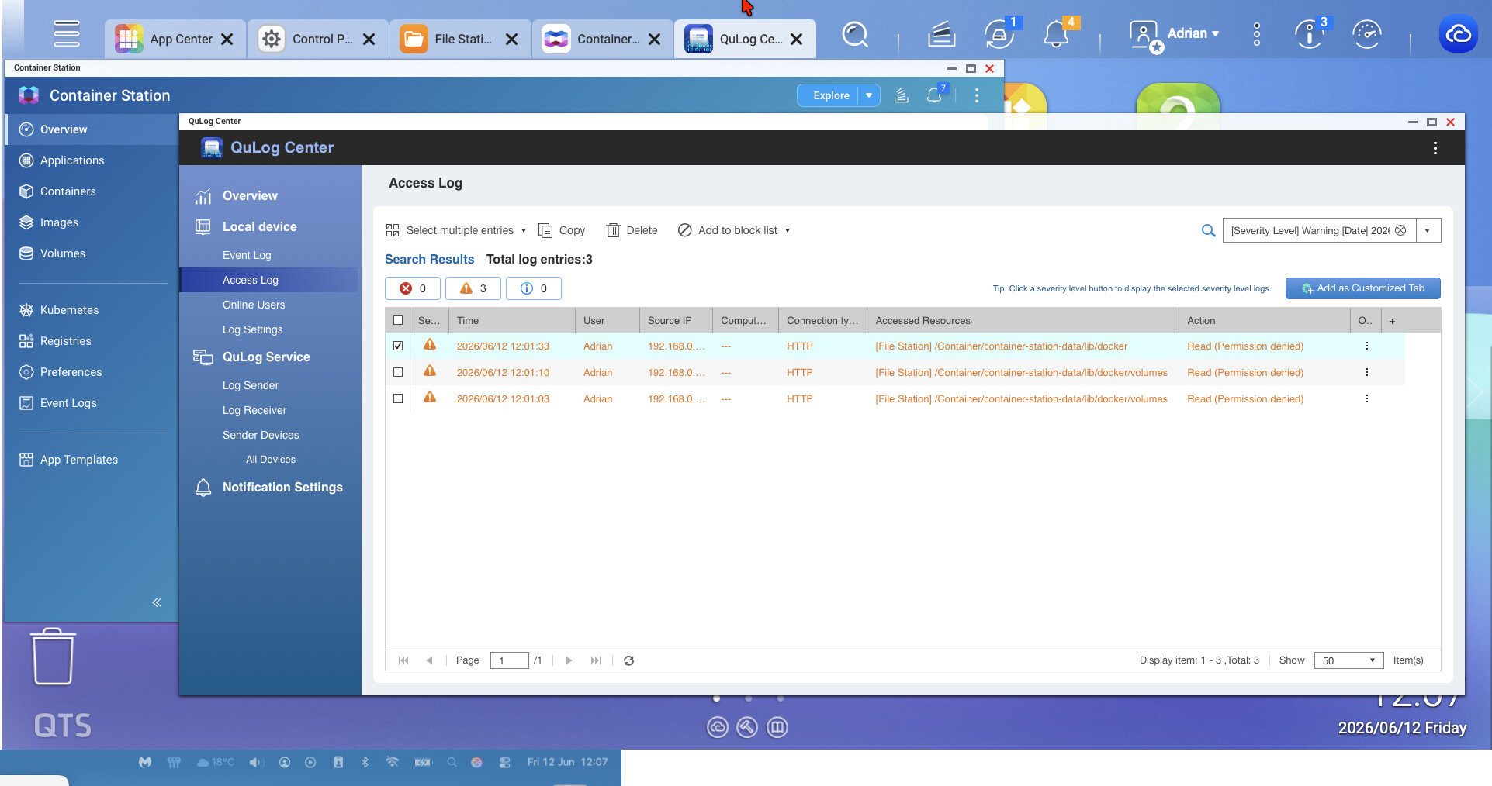Toggle the error severity filter showing 0

413,288
